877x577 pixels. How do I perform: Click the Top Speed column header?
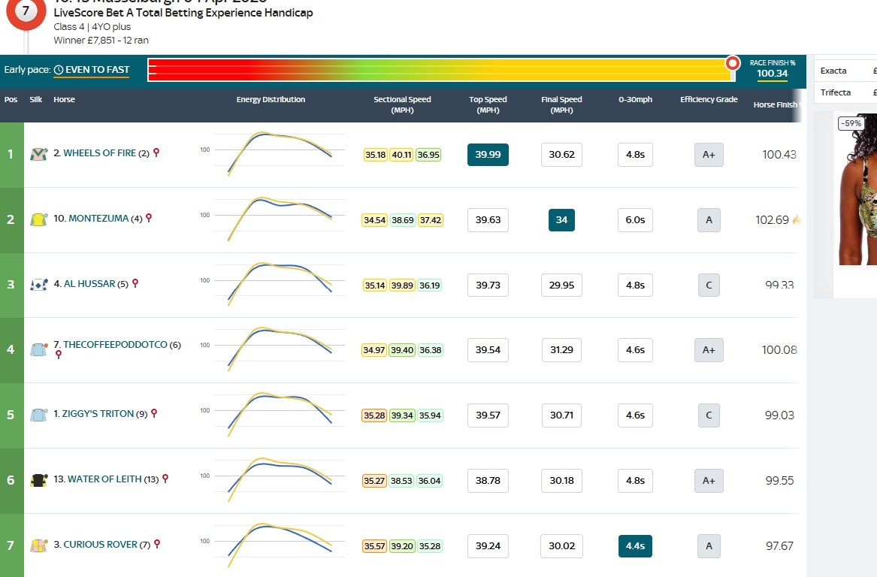(488, 104)
